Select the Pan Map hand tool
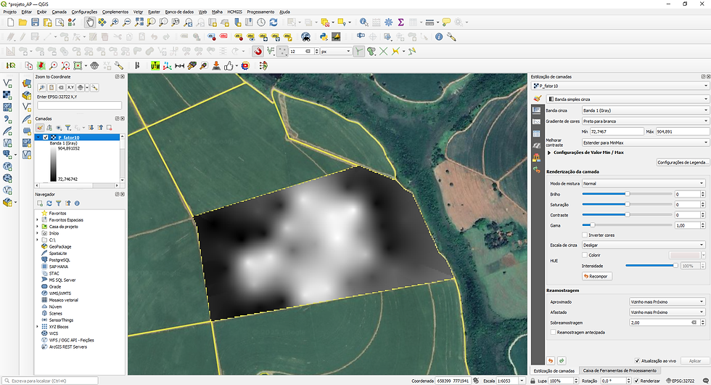711x385 pixels. [x=90, y=23]
